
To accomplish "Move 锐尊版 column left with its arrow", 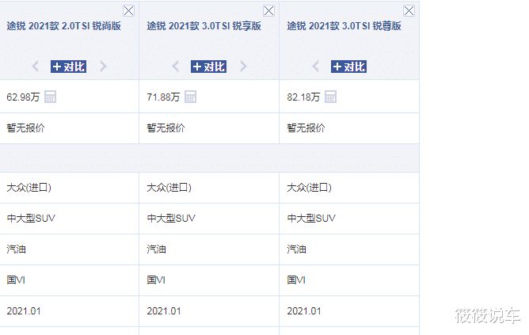I will coord(315,66).
